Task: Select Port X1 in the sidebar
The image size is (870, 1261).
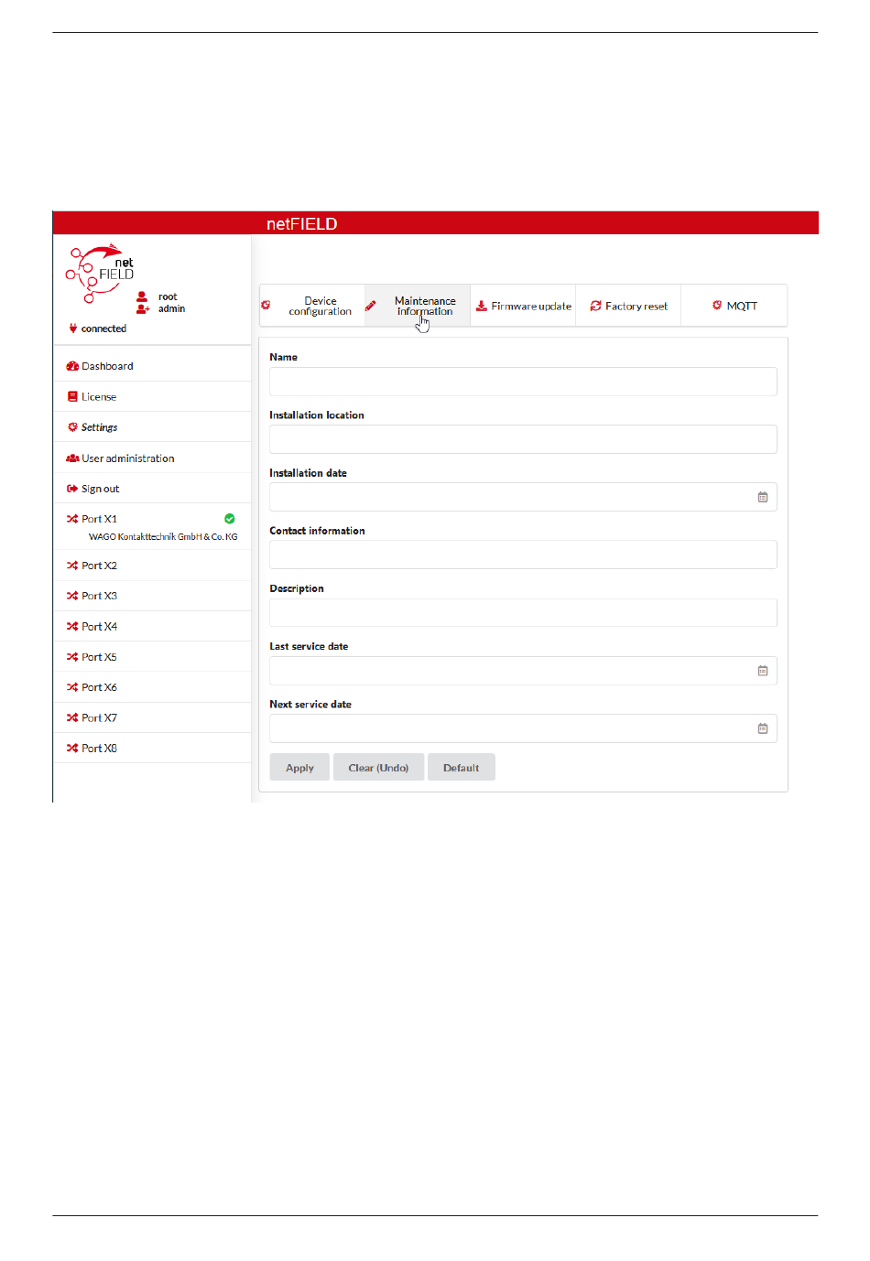Action: coord(152,526)
